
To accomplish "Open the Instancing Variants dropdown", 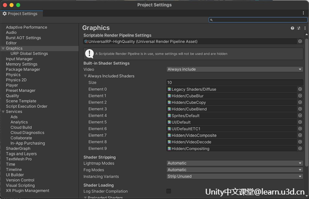I will click(x=235, y=176).
